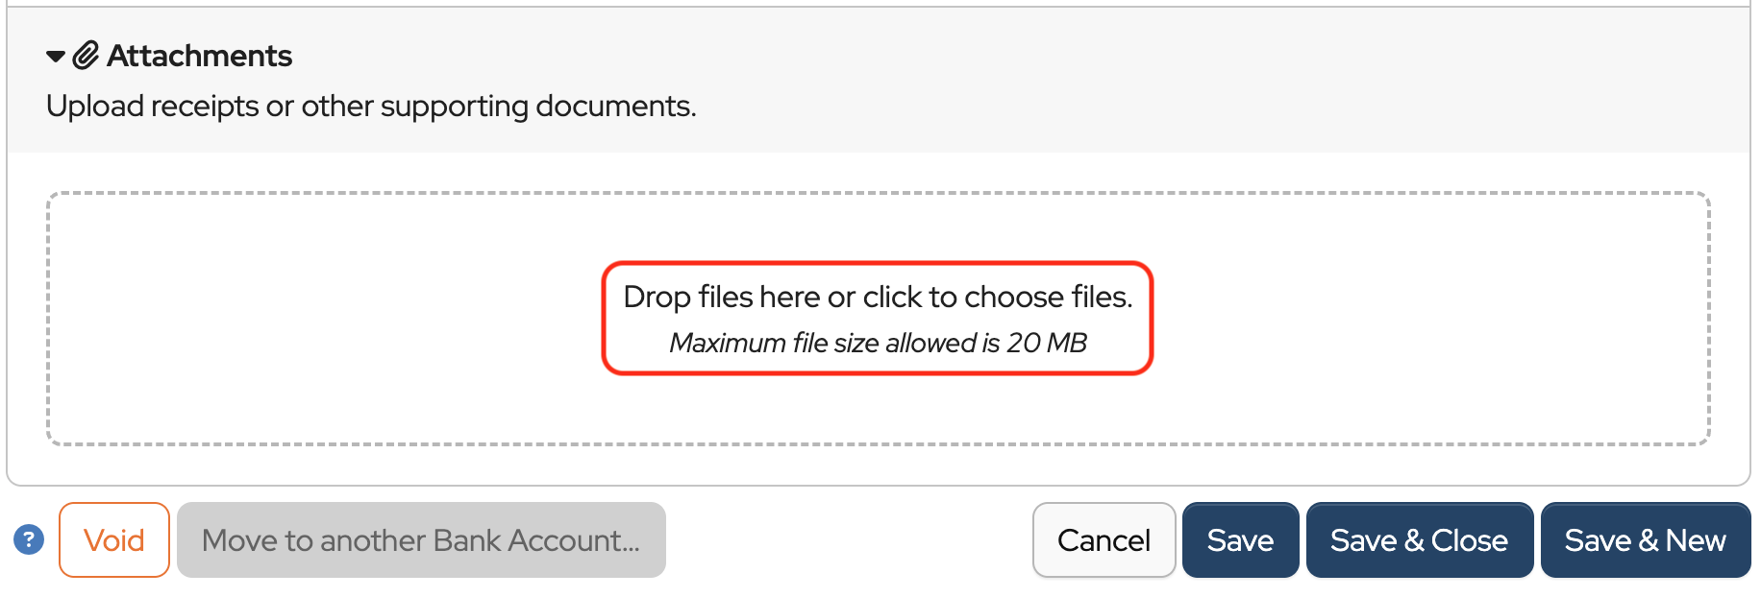Click the paperclip Attachments icon
Viewport: 1761px width, 597px height.
point(86,56)
